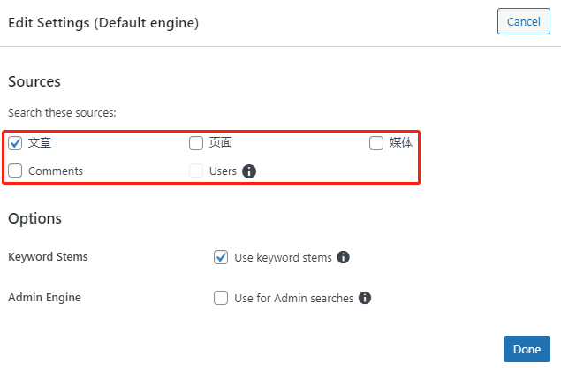Click the Comments label text

point(56,171)
